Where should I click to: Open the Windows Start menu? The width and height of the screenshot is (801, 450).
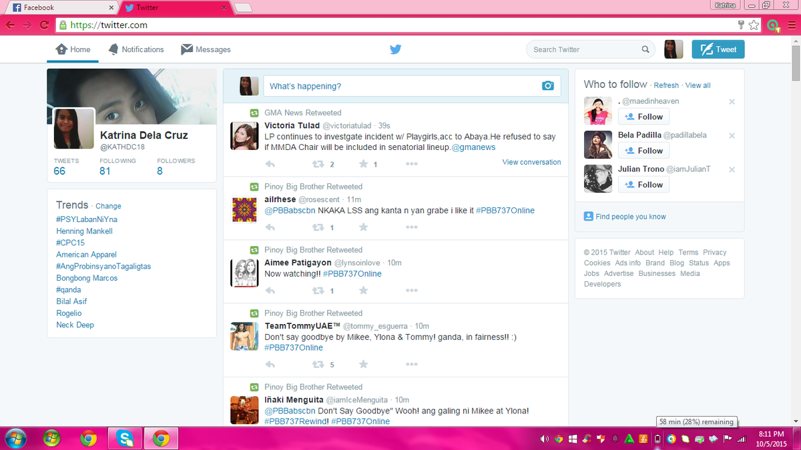tap(15, 439)
